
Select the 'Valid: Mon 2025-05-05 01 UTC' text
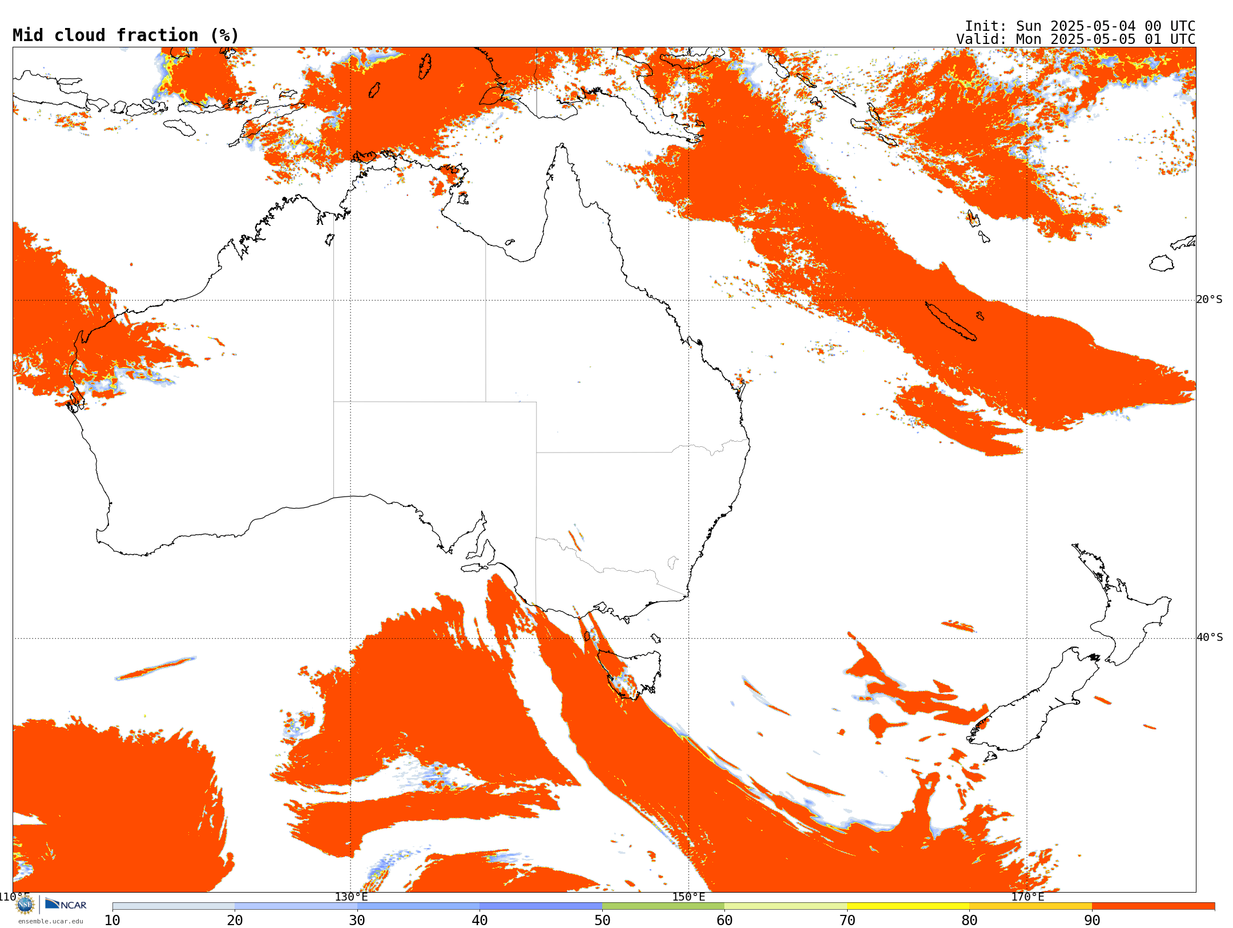point(1076,39)
